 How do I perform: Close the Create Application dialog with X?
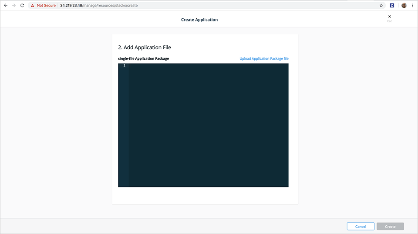(389, 17)
